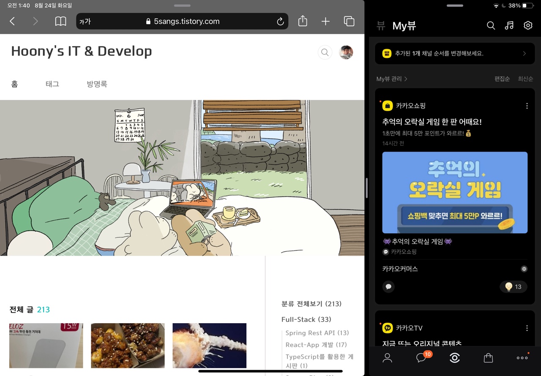541x376 pixels.
Task: Switch to the 뷰 tab
Action: [x=381, y=26]
